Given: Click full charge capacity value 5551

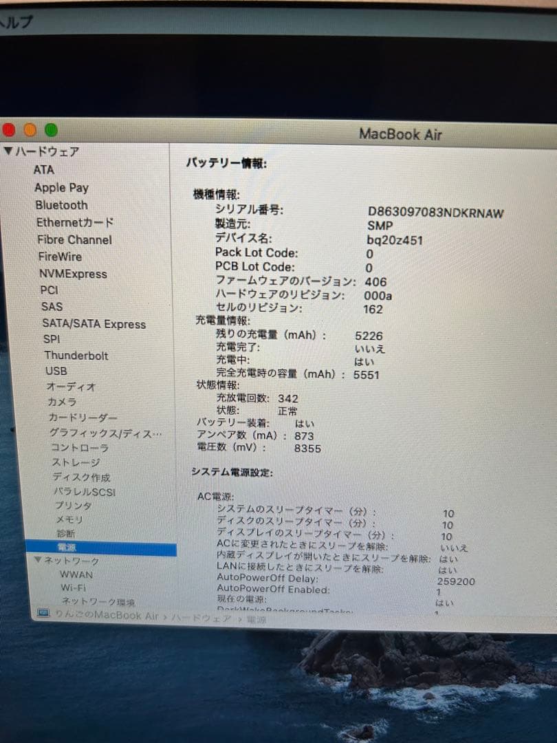Looking at the screenshot, I should click(366, 375).
